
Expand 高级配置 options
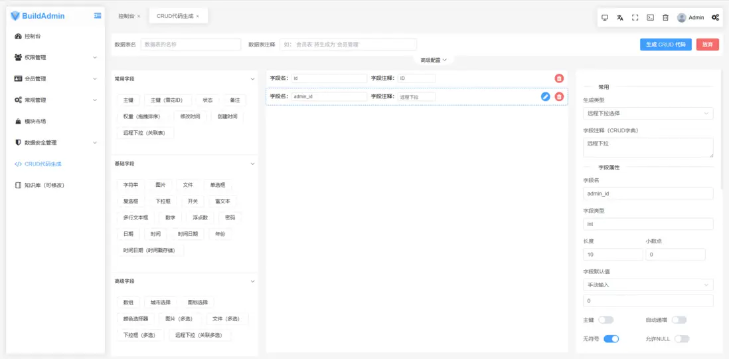click(x=434, y=60)
